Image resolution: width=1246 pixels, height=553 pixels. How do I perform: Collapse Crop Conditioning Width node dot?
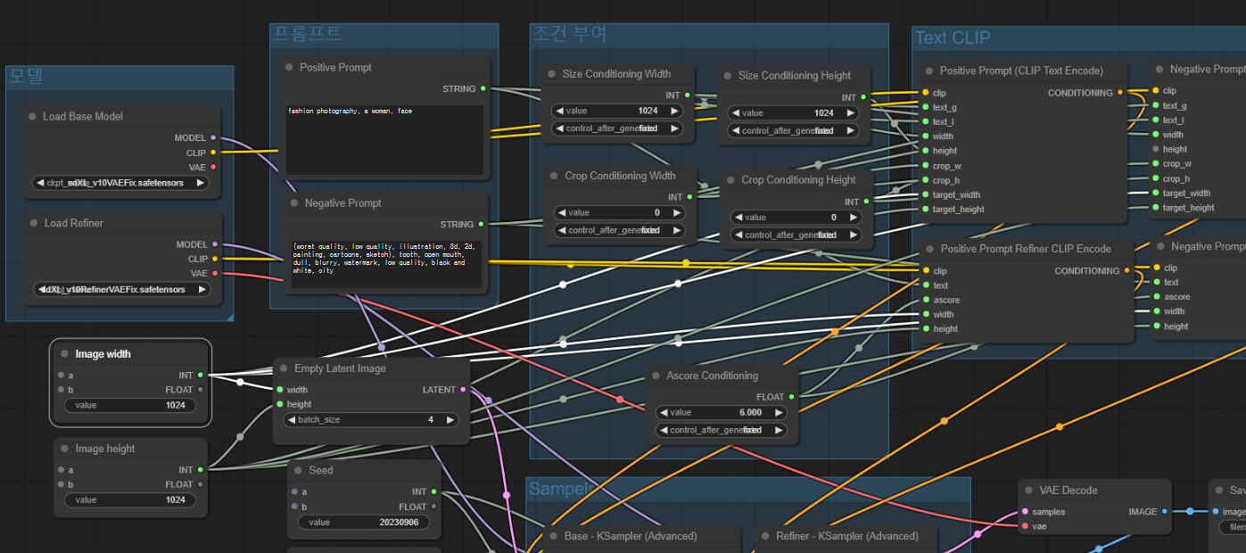point(555,177)
